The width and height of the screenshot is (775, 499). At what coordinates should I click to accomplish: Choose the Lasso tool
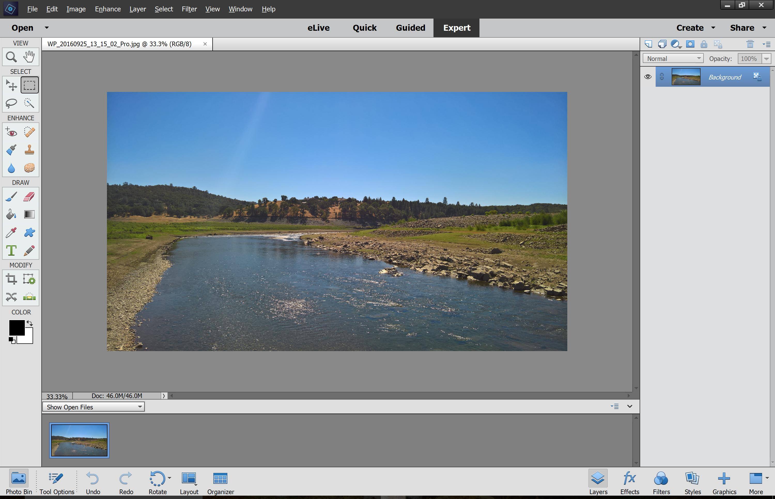[x=11, y=103]
